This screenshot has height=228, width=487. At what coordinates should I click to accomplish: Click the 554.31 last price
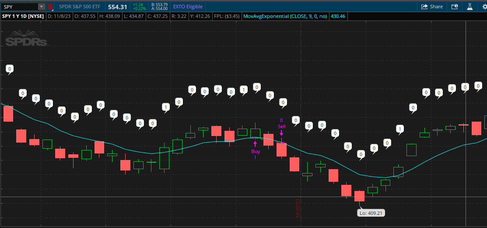(117, 7)
